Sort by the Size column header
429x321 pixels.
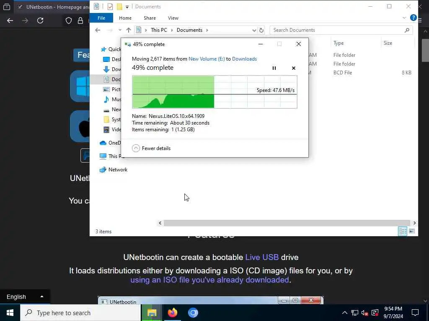(x=388, y=43)
